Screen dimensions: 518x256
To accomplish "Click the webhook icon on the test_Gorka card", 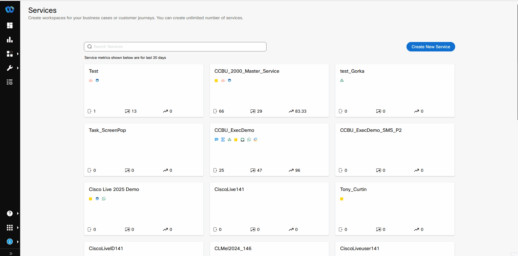I will [x=342, y=80].
